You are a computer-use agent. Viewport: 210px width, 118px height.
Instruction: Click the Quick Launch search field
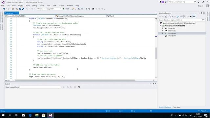pyautogui.click(x=182, y=2)
